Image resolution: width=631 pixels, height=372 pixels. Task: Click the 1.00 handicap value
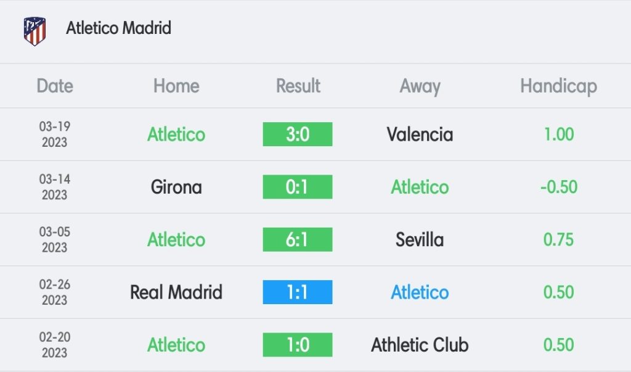pos(558,134)
